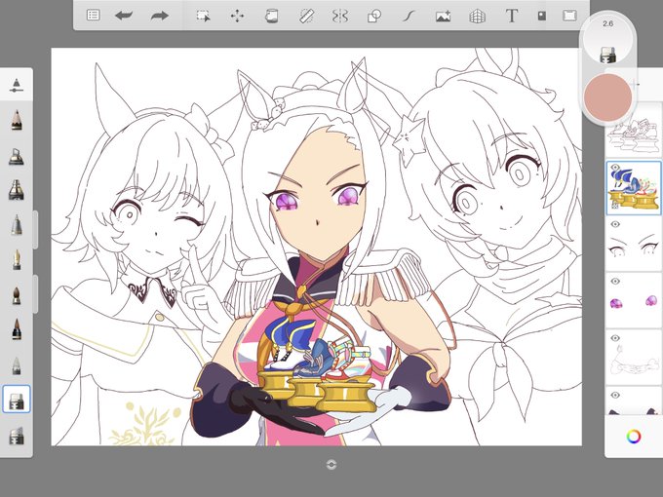Tap the lower brush palette side handle
The image size is (663, 497).
click(35, 293)
